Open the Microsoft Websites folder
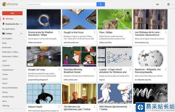This screenshot has width=175, height=112. coord(10,88)
